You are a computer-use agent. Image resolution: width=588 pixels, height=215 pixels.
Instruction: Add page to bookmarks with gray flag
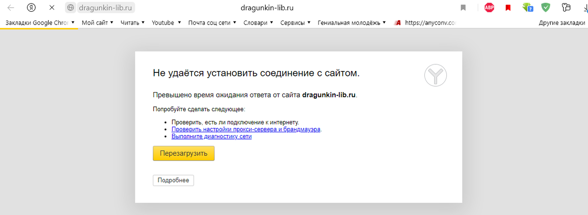click(463, 8)
